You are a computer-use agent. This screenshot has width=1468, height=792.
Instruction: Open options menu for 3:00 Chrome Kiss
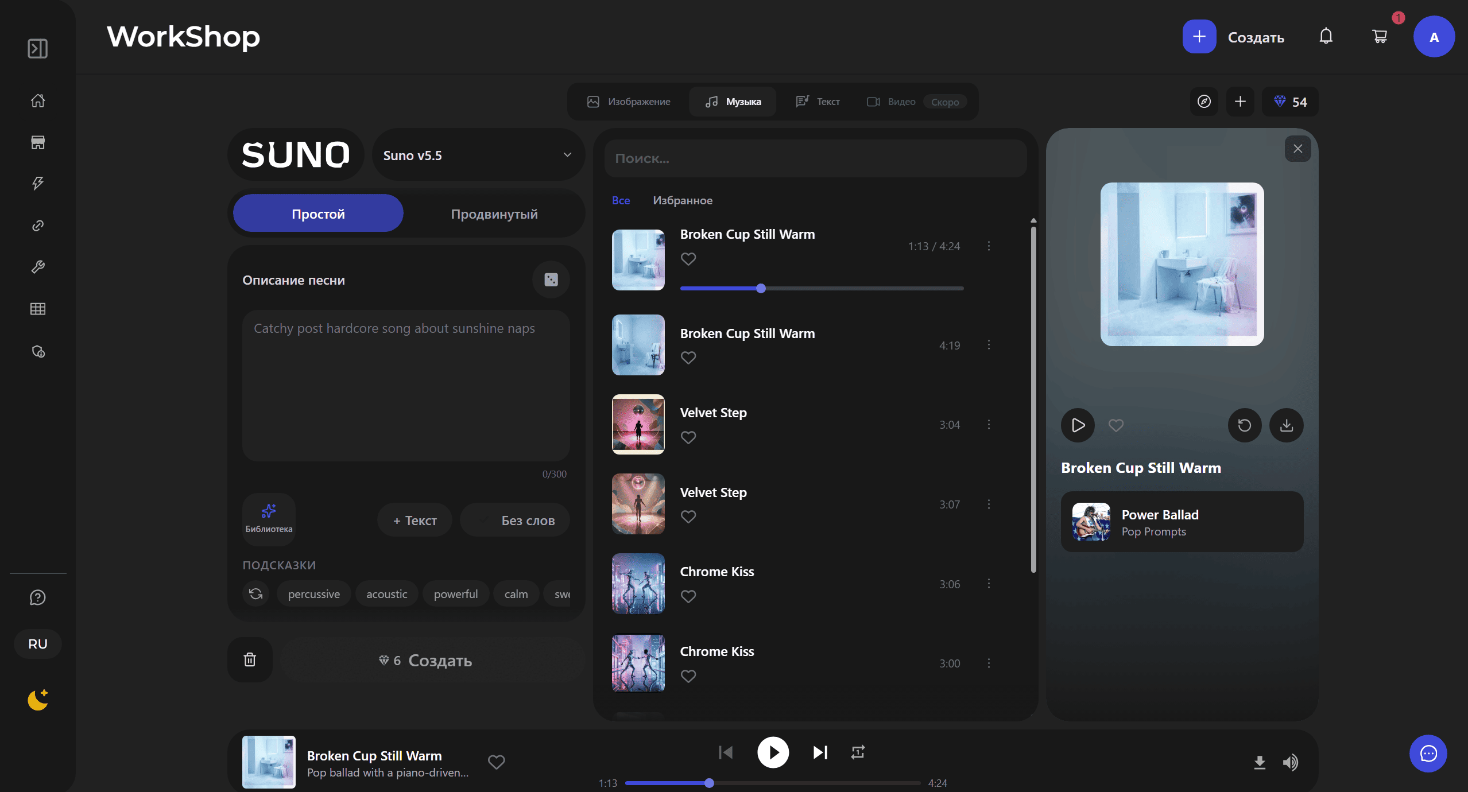(x=989, y=663)
